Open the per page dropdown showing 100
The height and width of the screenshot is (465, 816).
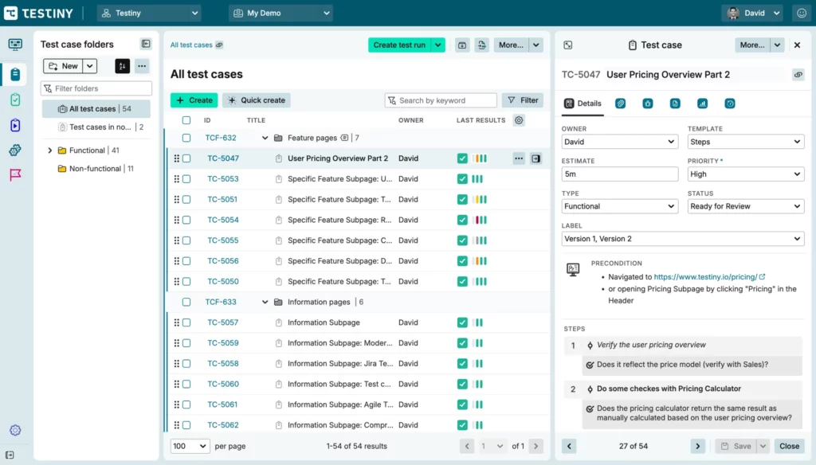[x=190, y=446]
